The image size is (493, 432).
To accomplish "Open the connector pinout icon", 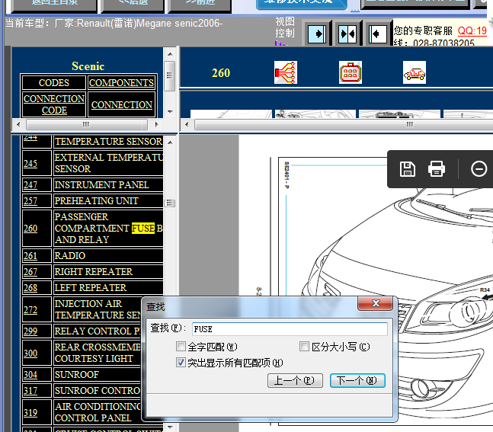I will coord(351,72).
